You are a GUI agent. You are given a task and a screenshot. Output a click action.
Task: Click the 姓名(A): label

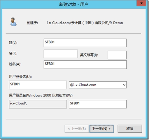[15, 64]
